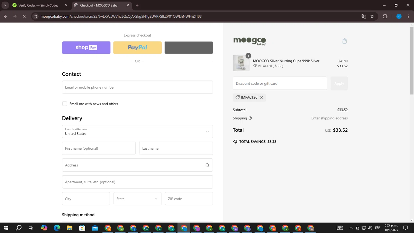The height and width of the screenshot is (233, 414).
Task: Open the news widget icon on taskbar
Action: point(340,228)
